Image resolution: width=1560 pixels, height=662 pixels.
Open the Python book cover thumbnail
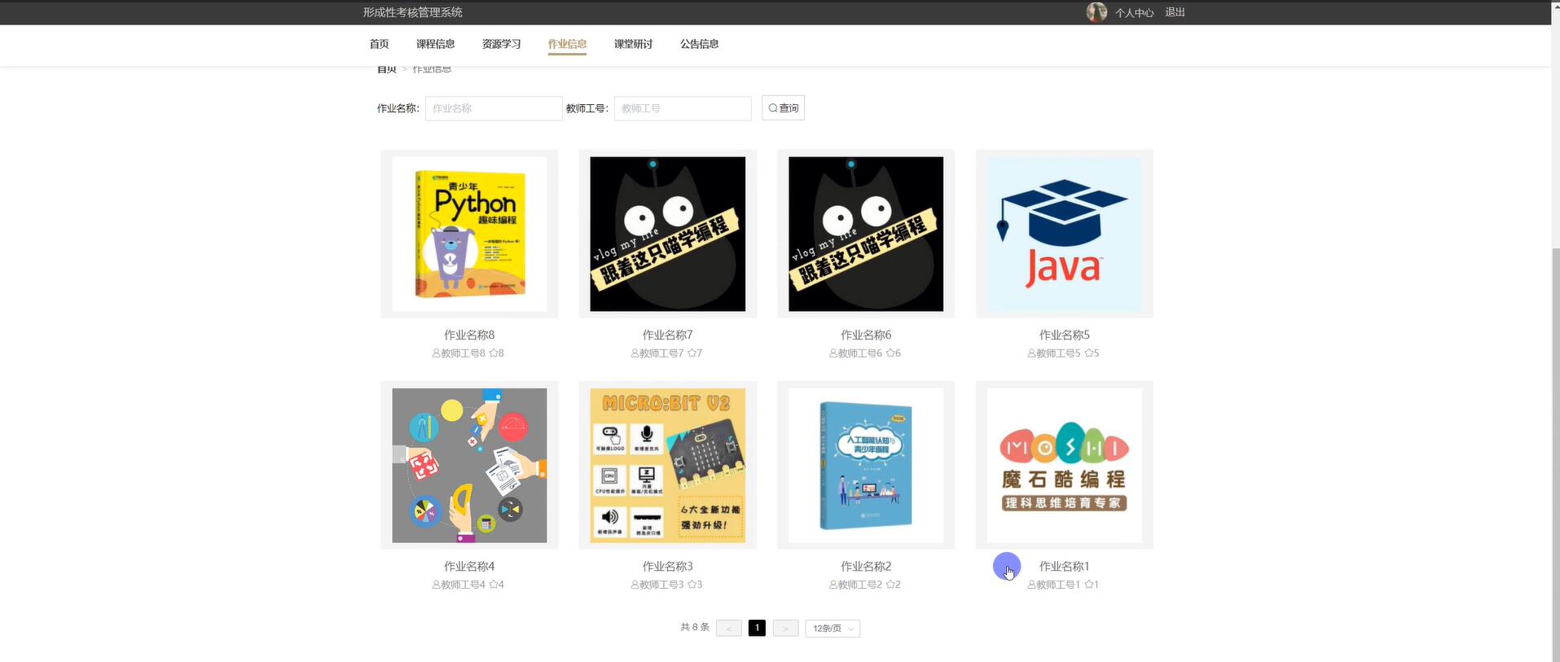coord(469,234)
